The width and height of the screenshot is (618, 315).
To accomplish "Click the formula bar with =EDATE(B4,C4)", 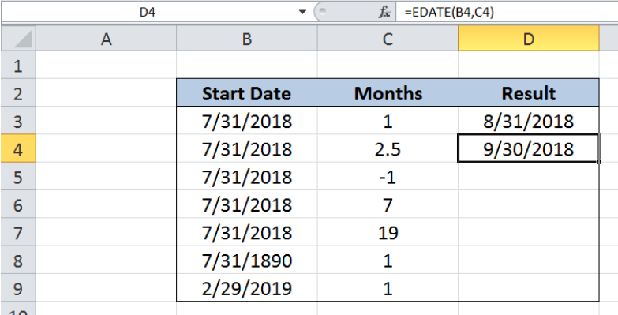I will click(507, 13).
